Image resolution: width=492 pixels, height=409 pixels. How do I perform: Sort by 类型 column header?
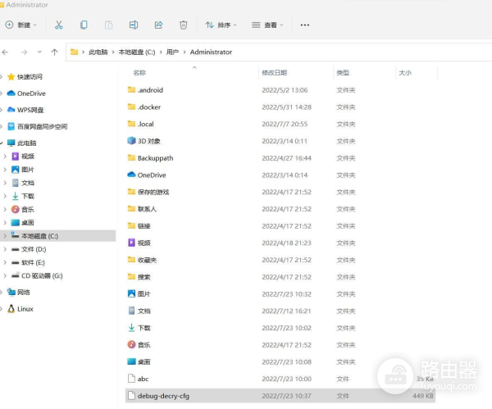(x=343, y=73)
